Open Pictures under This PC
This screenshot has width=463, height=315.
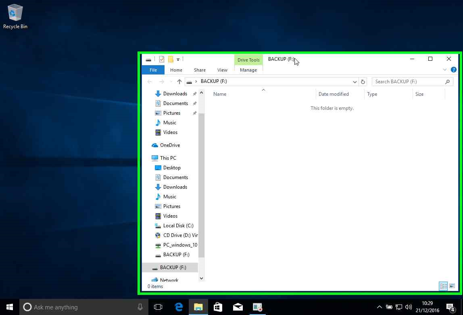171,206
